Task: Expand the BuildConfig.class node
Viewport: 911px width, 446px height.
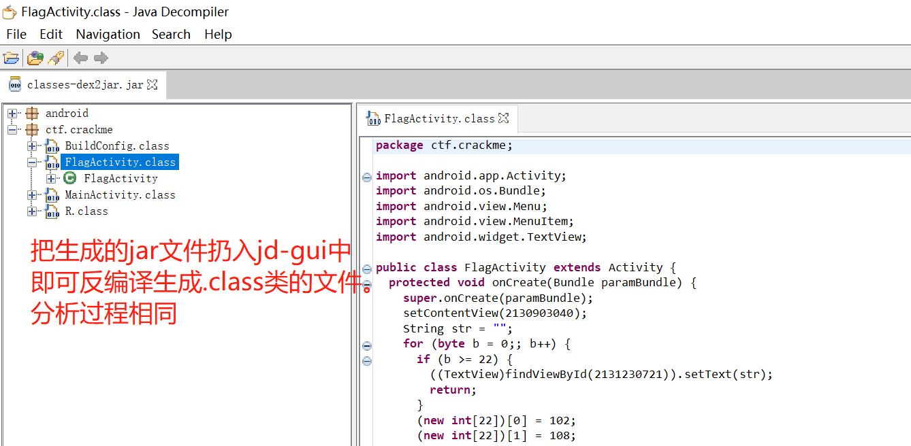Action: tap(32, 146)
